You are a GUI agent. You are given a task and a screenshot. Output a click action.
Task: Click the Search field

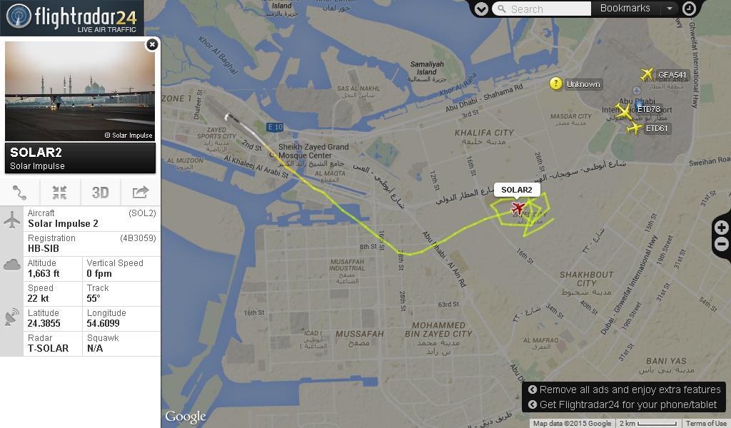click(542, 9)
